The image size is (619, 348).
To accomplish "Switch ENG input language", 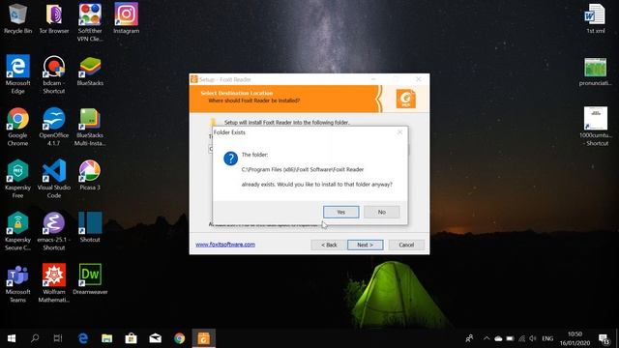I will coord(547,338).
